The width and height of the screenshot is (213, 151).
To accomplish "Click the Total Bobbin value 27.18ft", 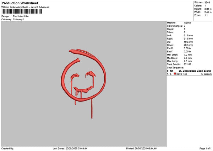I will (187, 64).
